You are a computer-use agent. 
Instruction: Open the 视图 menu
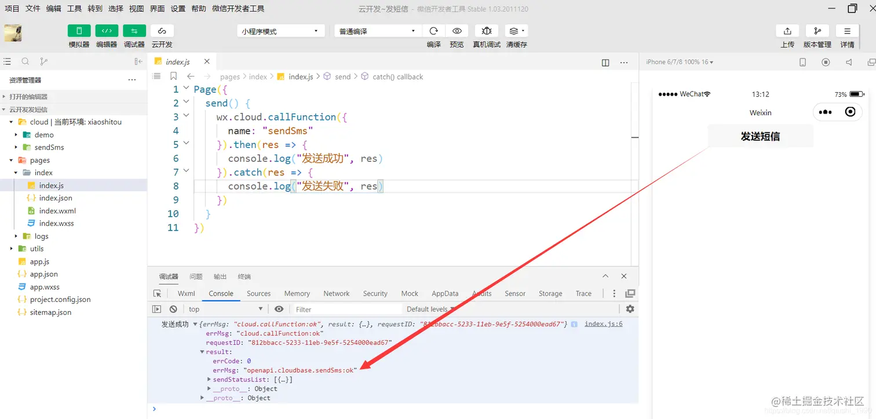[136, 9]
